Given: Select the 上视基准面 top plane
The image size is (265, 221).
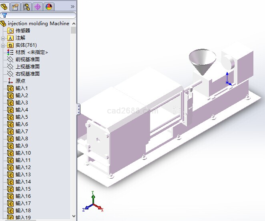Looking at the screenshot, I should pos(27,67).
